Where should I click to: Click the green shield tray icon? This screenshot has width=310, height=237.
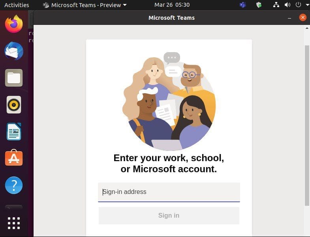click(x=259, y=5)
